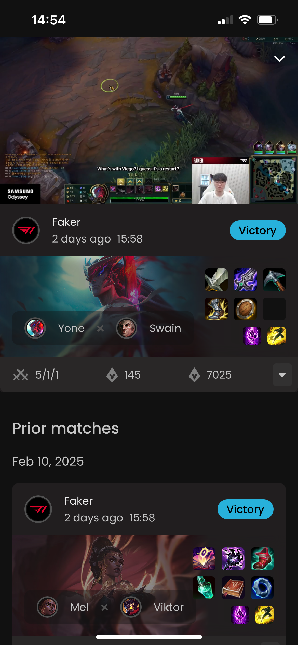This screenshot has height=645, width=298.
Task: Tap the purple summoner spell in Yone match
Action: point(252,336)
